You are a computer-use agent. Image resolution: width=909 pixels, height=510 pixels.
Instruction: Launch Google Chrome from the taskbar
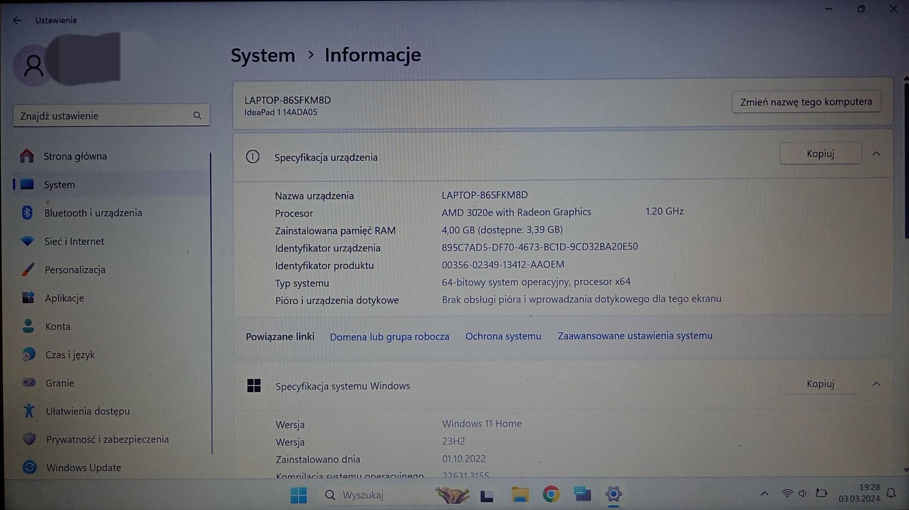pos(551,494)
